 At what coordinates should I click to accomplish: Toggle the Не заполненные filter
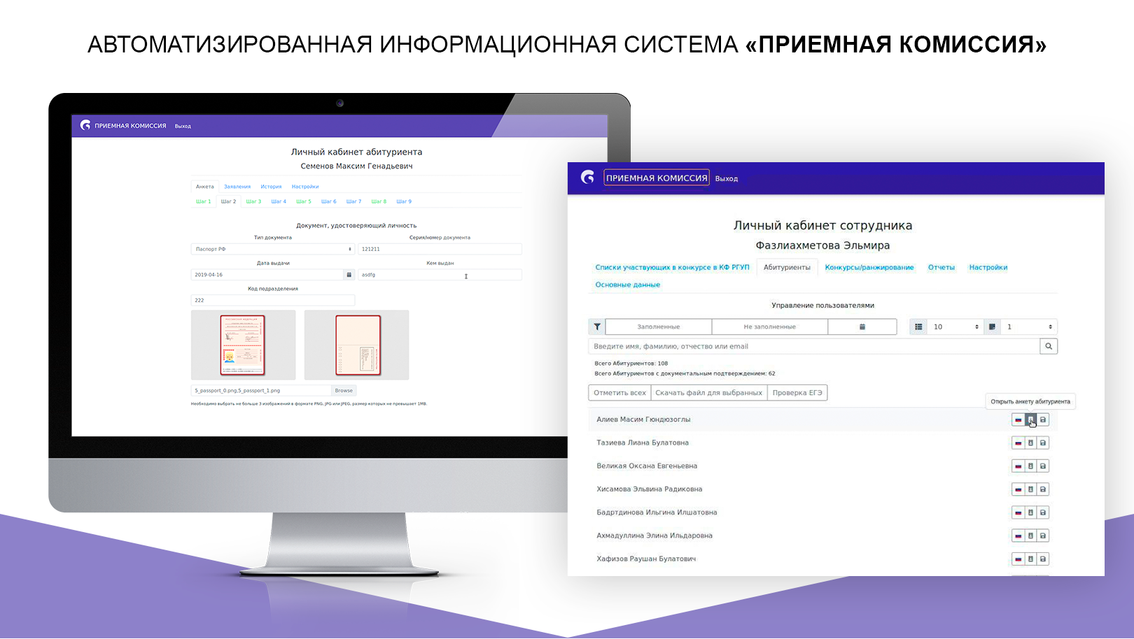click(770, 326)
